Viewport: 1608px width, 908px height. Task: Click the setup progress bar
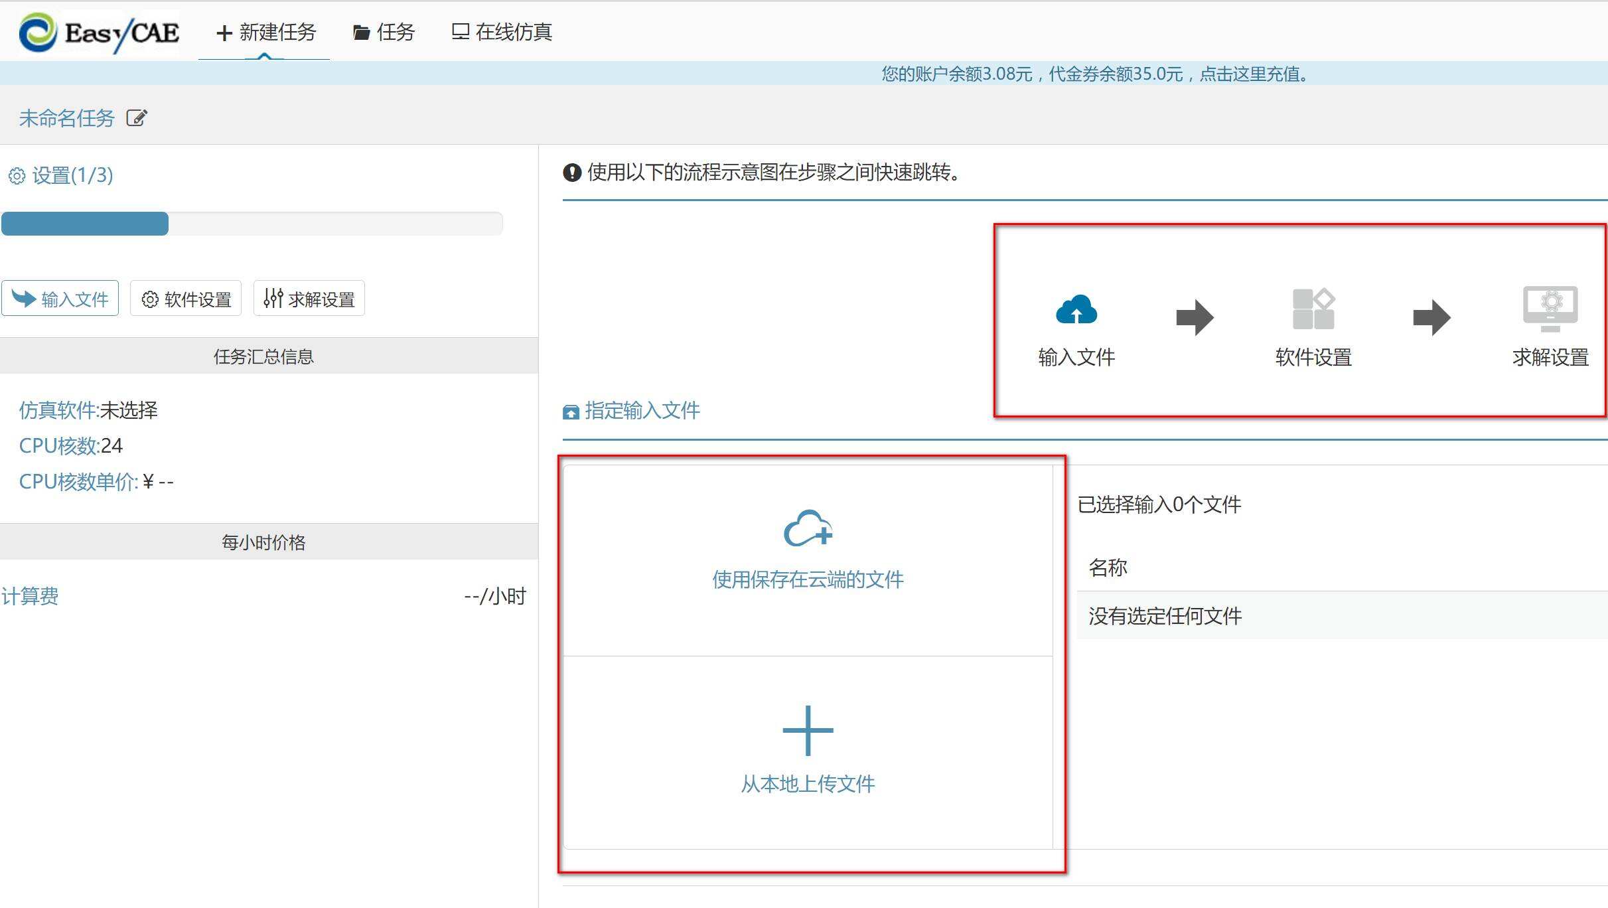252,224
